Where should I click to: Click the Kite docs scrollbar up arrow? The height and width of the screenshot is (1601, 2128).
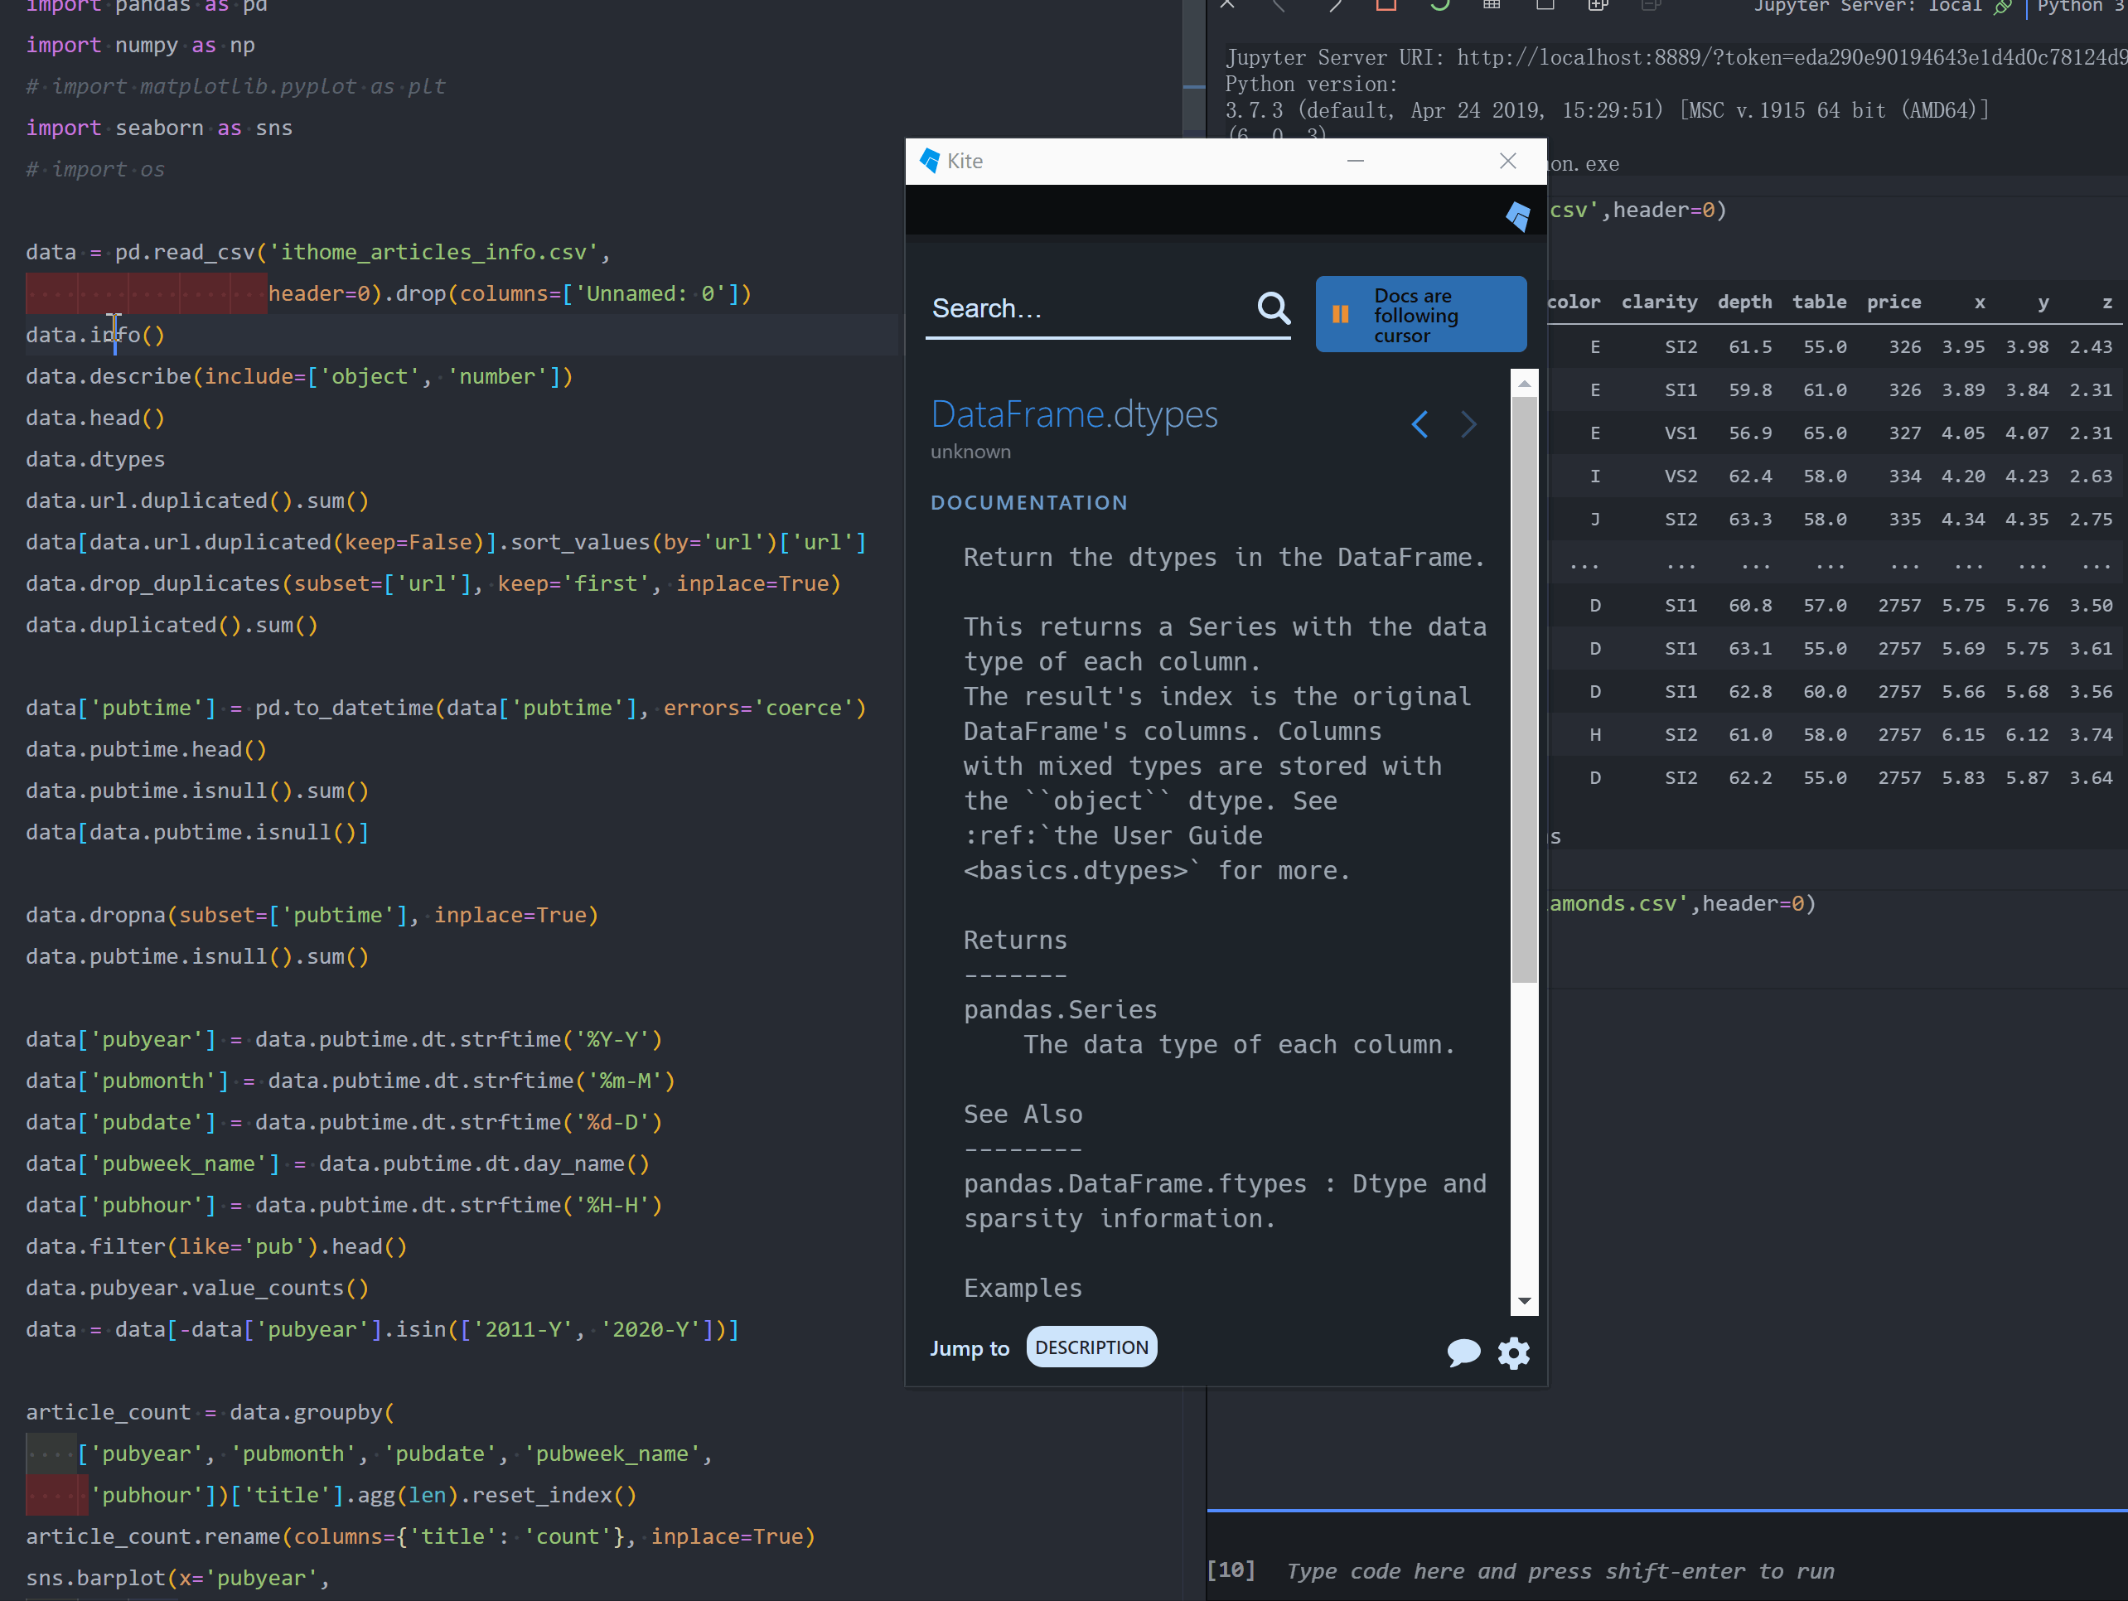coord(1524,383)
